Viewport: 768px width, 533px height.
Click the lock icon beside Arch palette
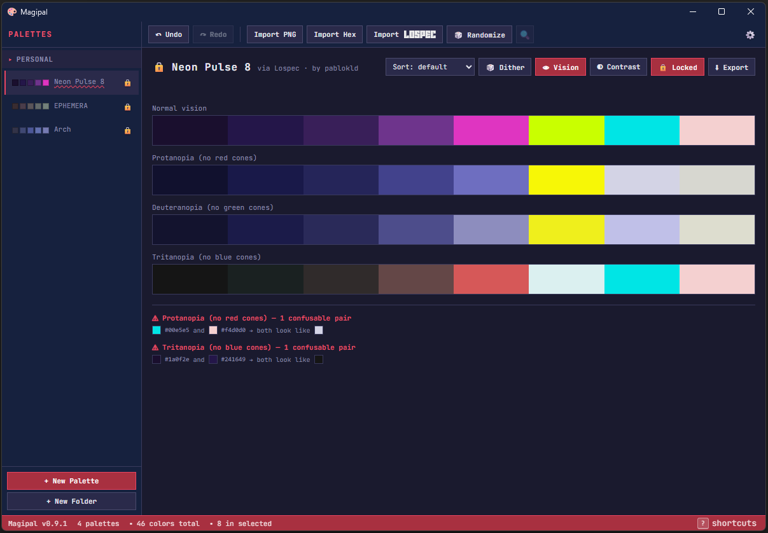coord(127,130)
